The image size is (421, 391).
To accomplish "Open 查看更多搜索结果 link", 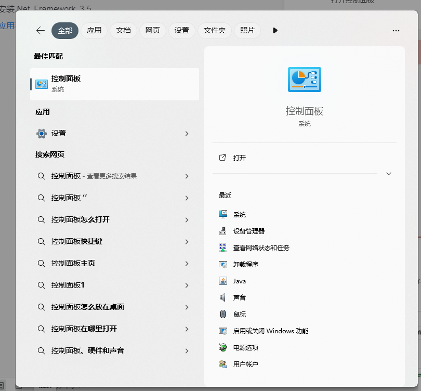I will coord(112,176).
